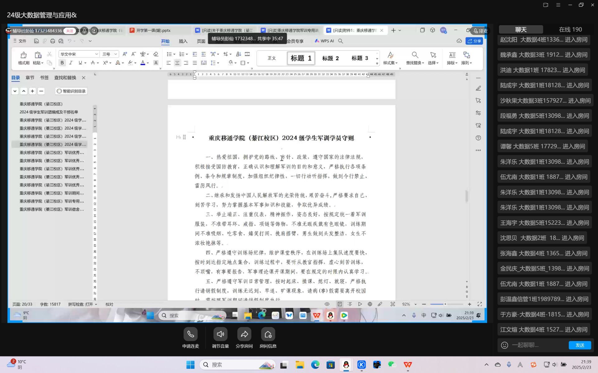Click the emoji smiley icon in chat

click(x=504, y=345)
